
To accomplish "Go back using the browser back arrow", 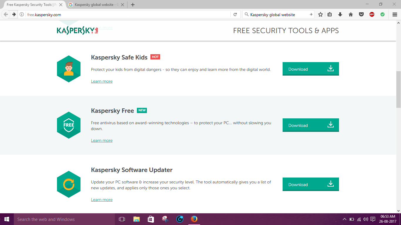I will click(6, 14).
